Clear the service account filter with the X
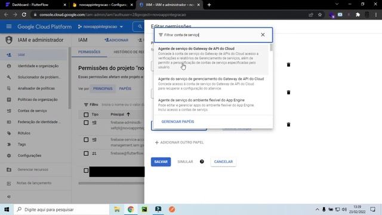Viewport: 382px width, 215px height. (263, 35)
